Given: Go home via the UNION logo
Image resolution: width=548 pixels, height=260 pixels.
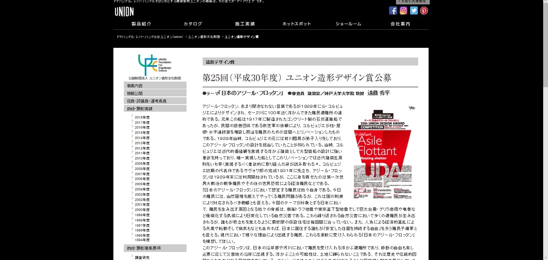Looking at the screenshot, I should 124,12.
